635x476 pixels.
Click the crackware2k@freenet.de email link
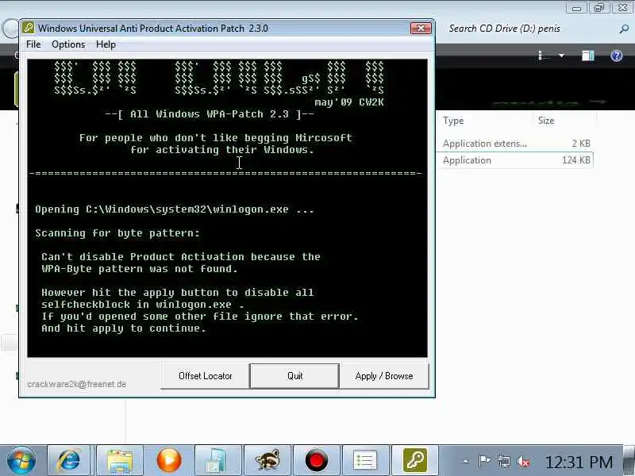click(x=76, y=384)
